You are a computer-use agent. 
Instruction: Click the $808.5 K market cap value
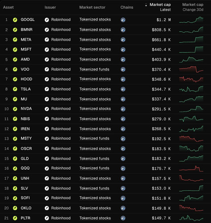pyautogui.click(x=161, y=30)
